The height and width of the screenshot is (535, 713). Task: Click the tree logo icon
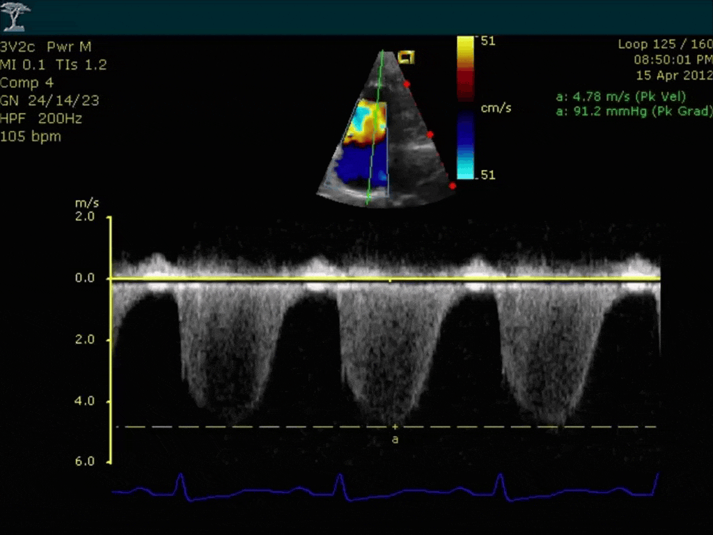click(15, 17)
